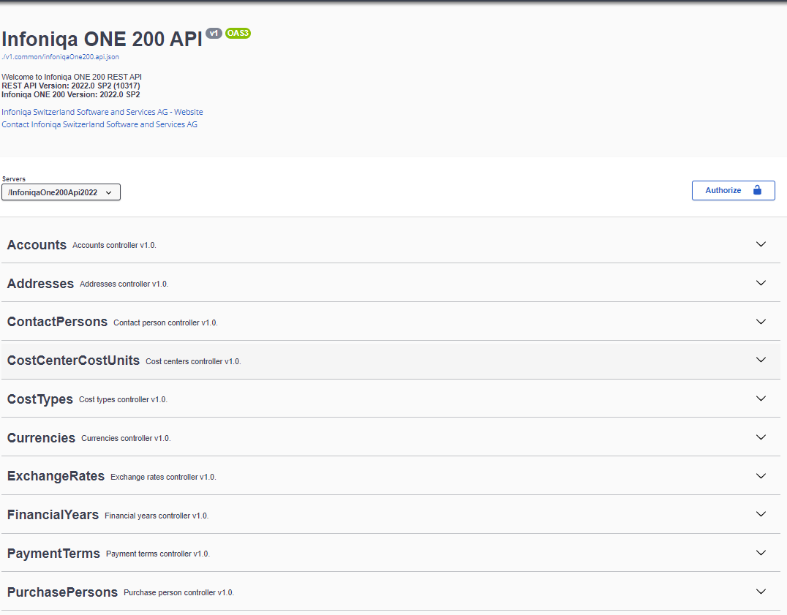Click 'Currencies controller v1.0.' description
This screenshot has width=787, height=615.
coord(126,439)
